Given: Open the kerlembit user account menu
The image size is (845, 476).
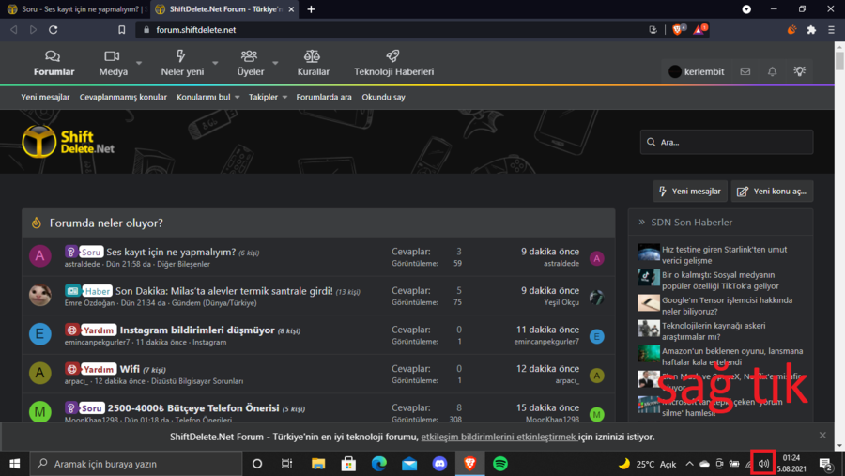Looking at the screenshot, I should click(697, 71).
